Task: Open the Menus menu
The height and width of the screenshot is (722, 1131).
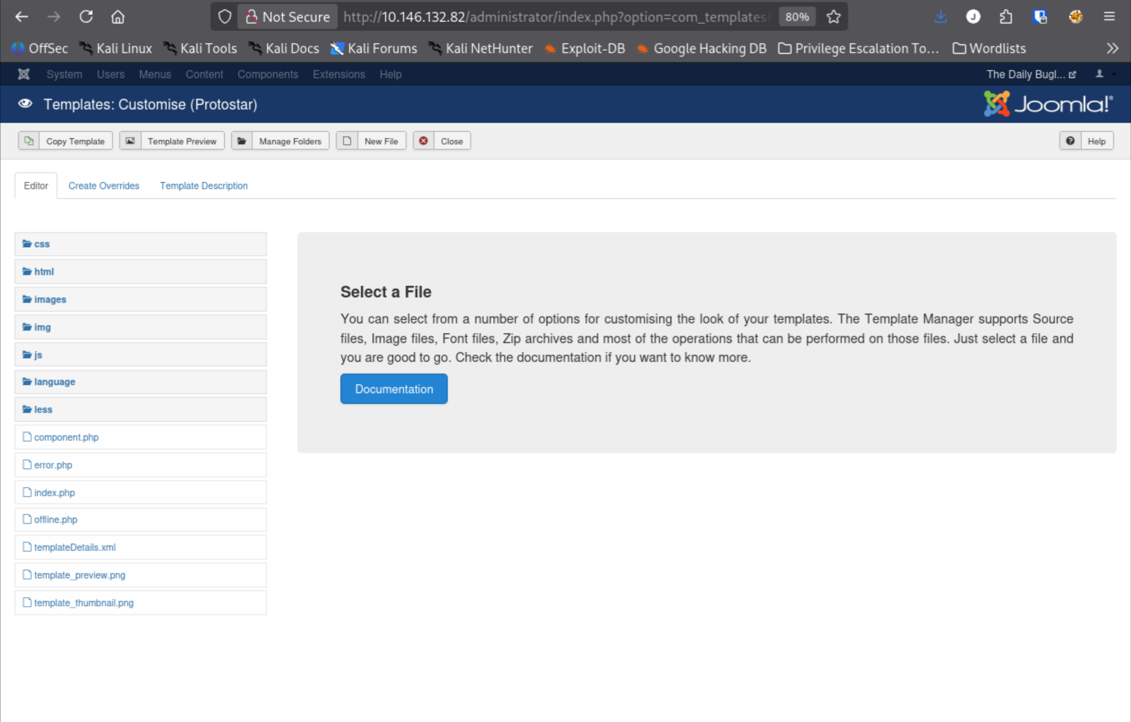Action: click(155, 74)
